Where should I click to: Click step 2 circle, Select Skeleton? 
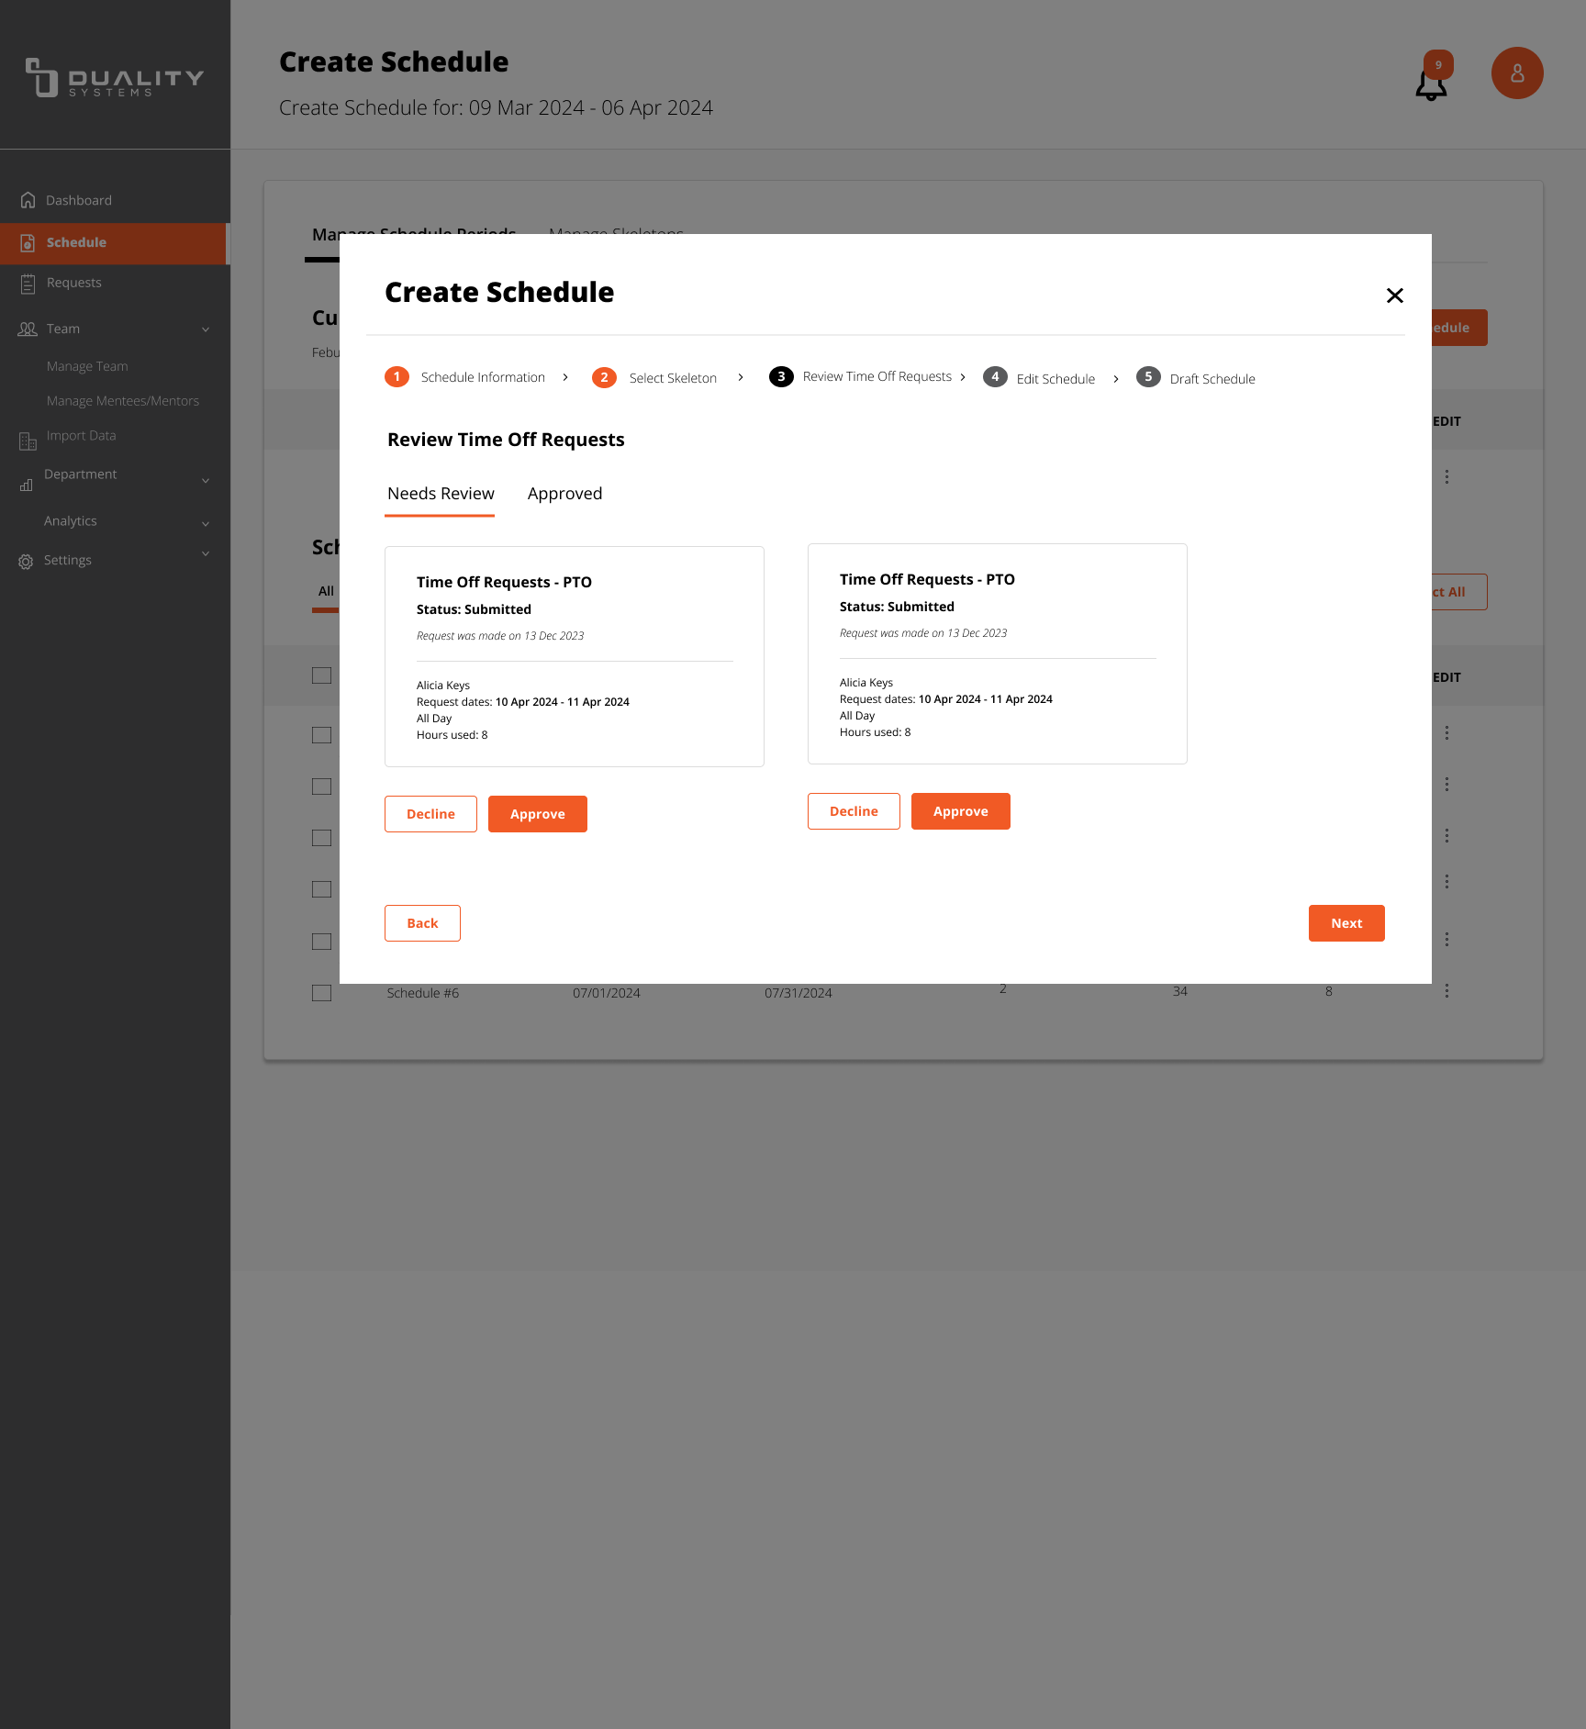tap(604, 377)
